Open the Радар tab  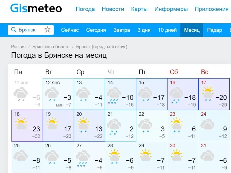point(215,30)
